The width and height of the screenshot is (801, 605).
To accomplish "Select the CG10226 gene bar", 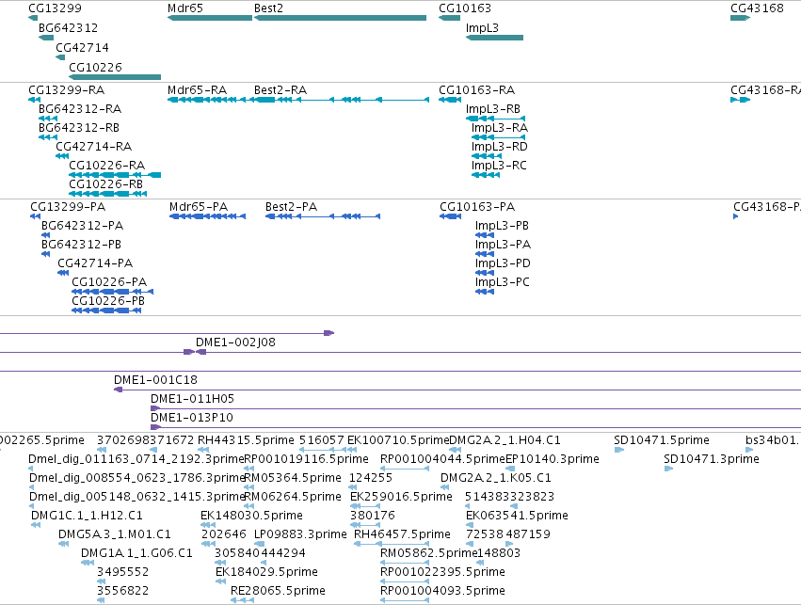I will click(x=115, y=77).
